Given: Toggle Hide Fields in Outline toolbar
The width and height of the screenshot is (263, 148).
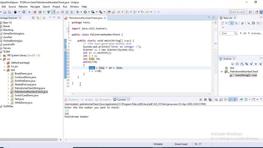Looking at the screenshot, I should (247, 64).
